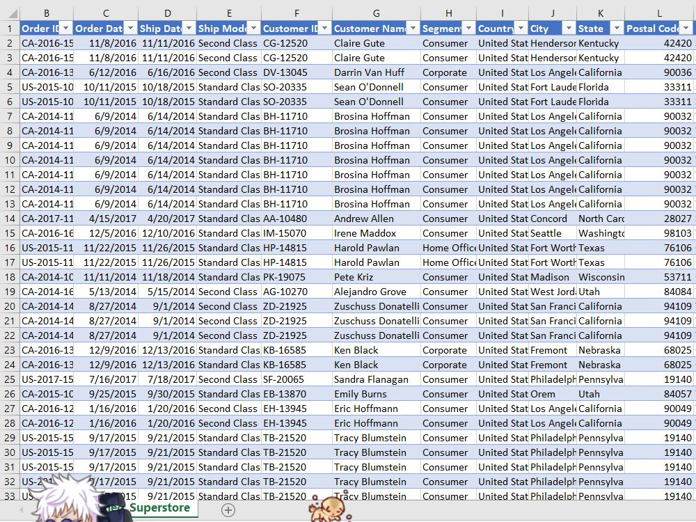
Task: Click ship date cell 5/15/2014
Action: pyautogui.click(x=167, y=292)
